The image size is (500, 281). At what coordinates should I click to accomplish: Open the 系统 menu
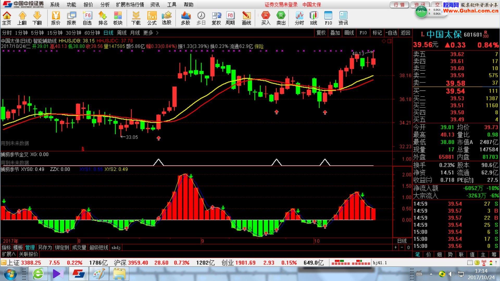click(x=55, y=5)
